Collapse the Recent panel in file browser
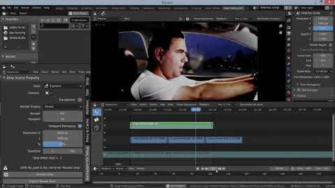Viewport: 335px width, 188px height. (3, 56)
